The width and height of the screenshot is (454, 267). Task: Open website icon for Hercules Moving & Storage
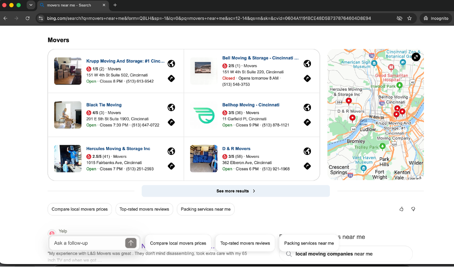[x=171, y=151]
